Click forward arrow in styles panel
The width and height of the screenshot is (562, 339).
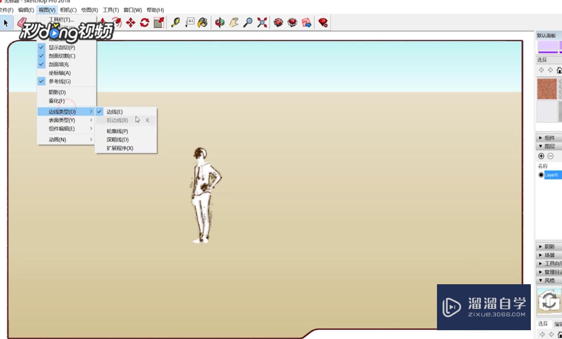pyautogui.click(x=551, y=334)
